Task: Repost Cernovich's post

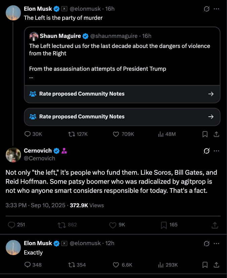Action: tap(62, 225)
